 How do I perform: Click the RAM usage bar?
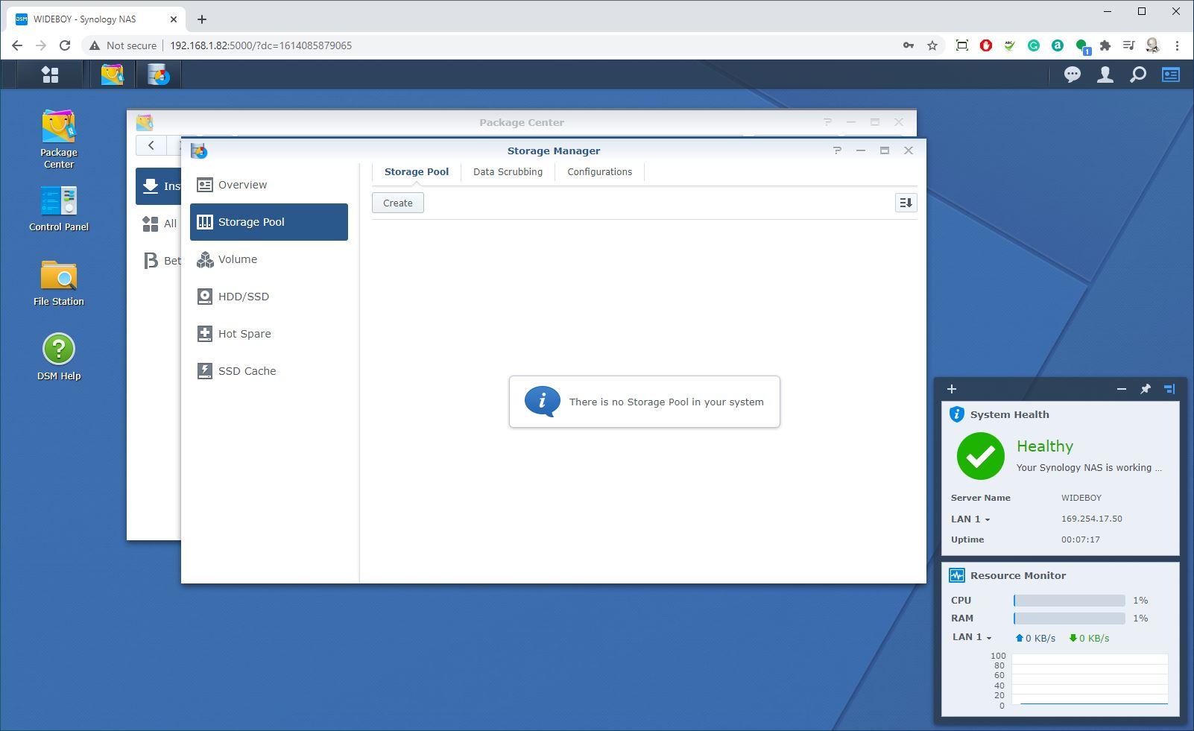coord(1069,618)
